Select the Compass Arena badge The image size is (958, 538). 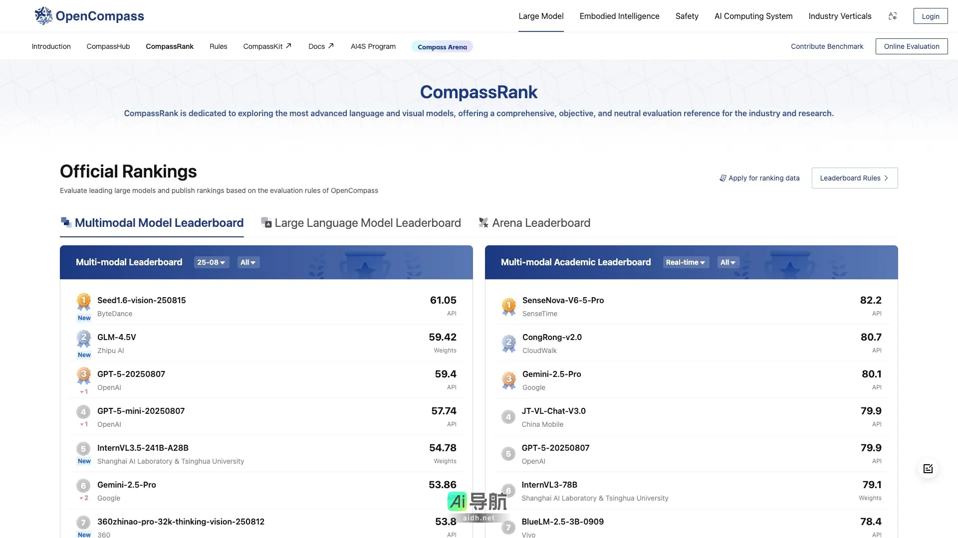coord(442,46)
